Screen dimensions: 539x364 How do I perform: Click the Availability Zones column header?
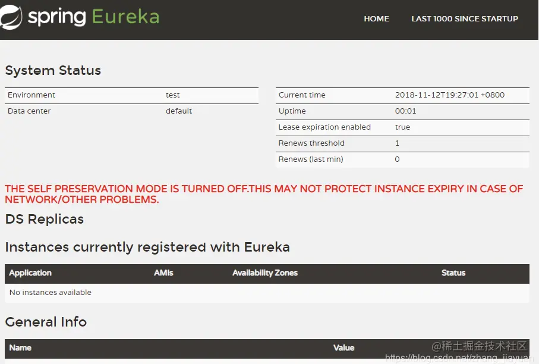pos(265,273)
